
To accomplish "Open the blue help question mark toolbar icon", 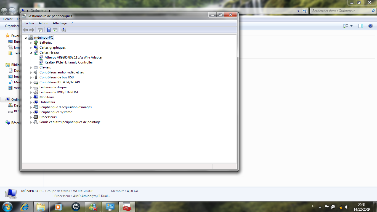I will (49, 30).
